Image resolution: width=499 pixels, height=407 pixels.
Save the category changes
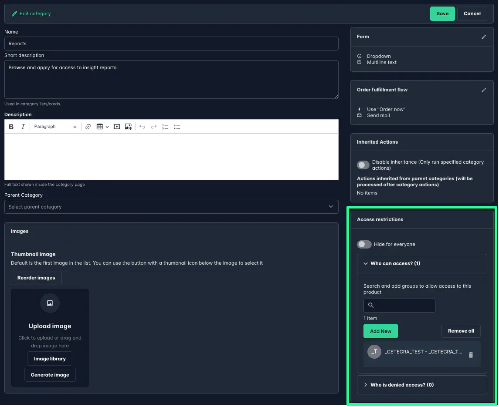click(x=442, y=13)
